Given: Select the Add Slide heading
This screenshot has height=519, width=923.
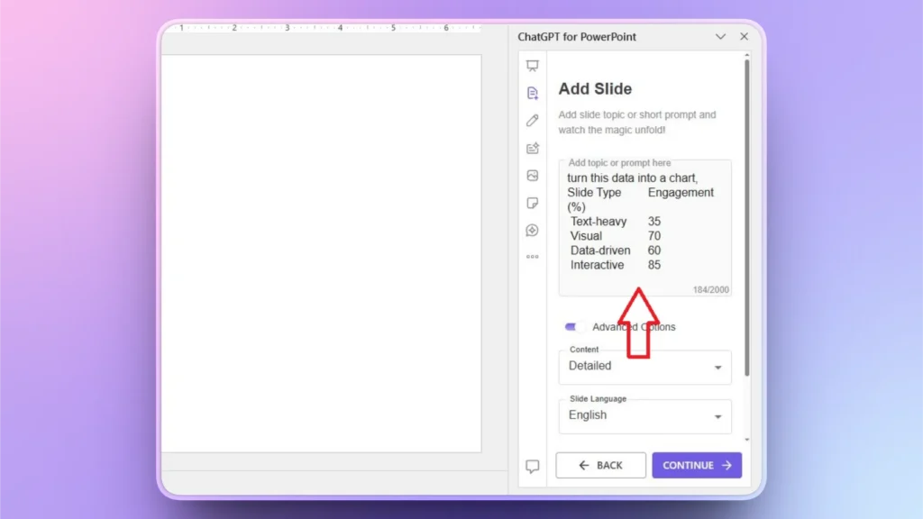Looking at the screenshot, I should pos(596,89).
